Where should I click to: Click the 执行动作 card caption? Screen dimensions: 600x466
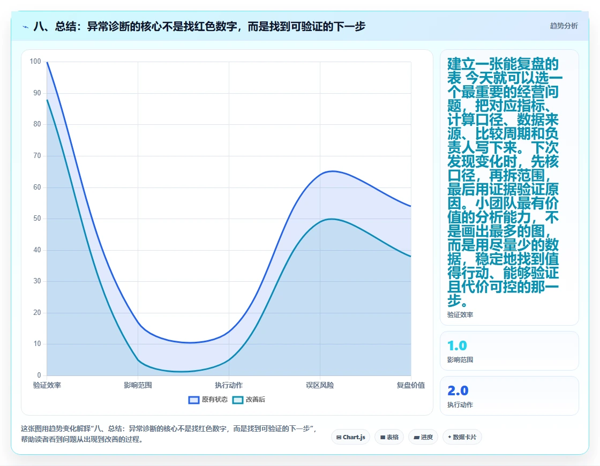coord(460,404)
